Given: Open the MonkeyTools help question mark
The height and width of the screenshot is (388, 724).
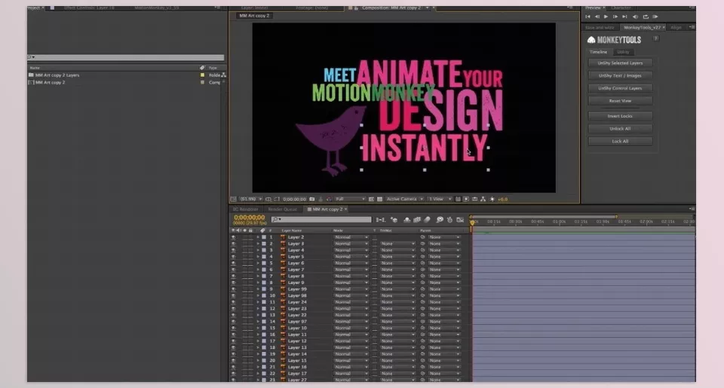Looking at the screenshot, I should [655, 38].
